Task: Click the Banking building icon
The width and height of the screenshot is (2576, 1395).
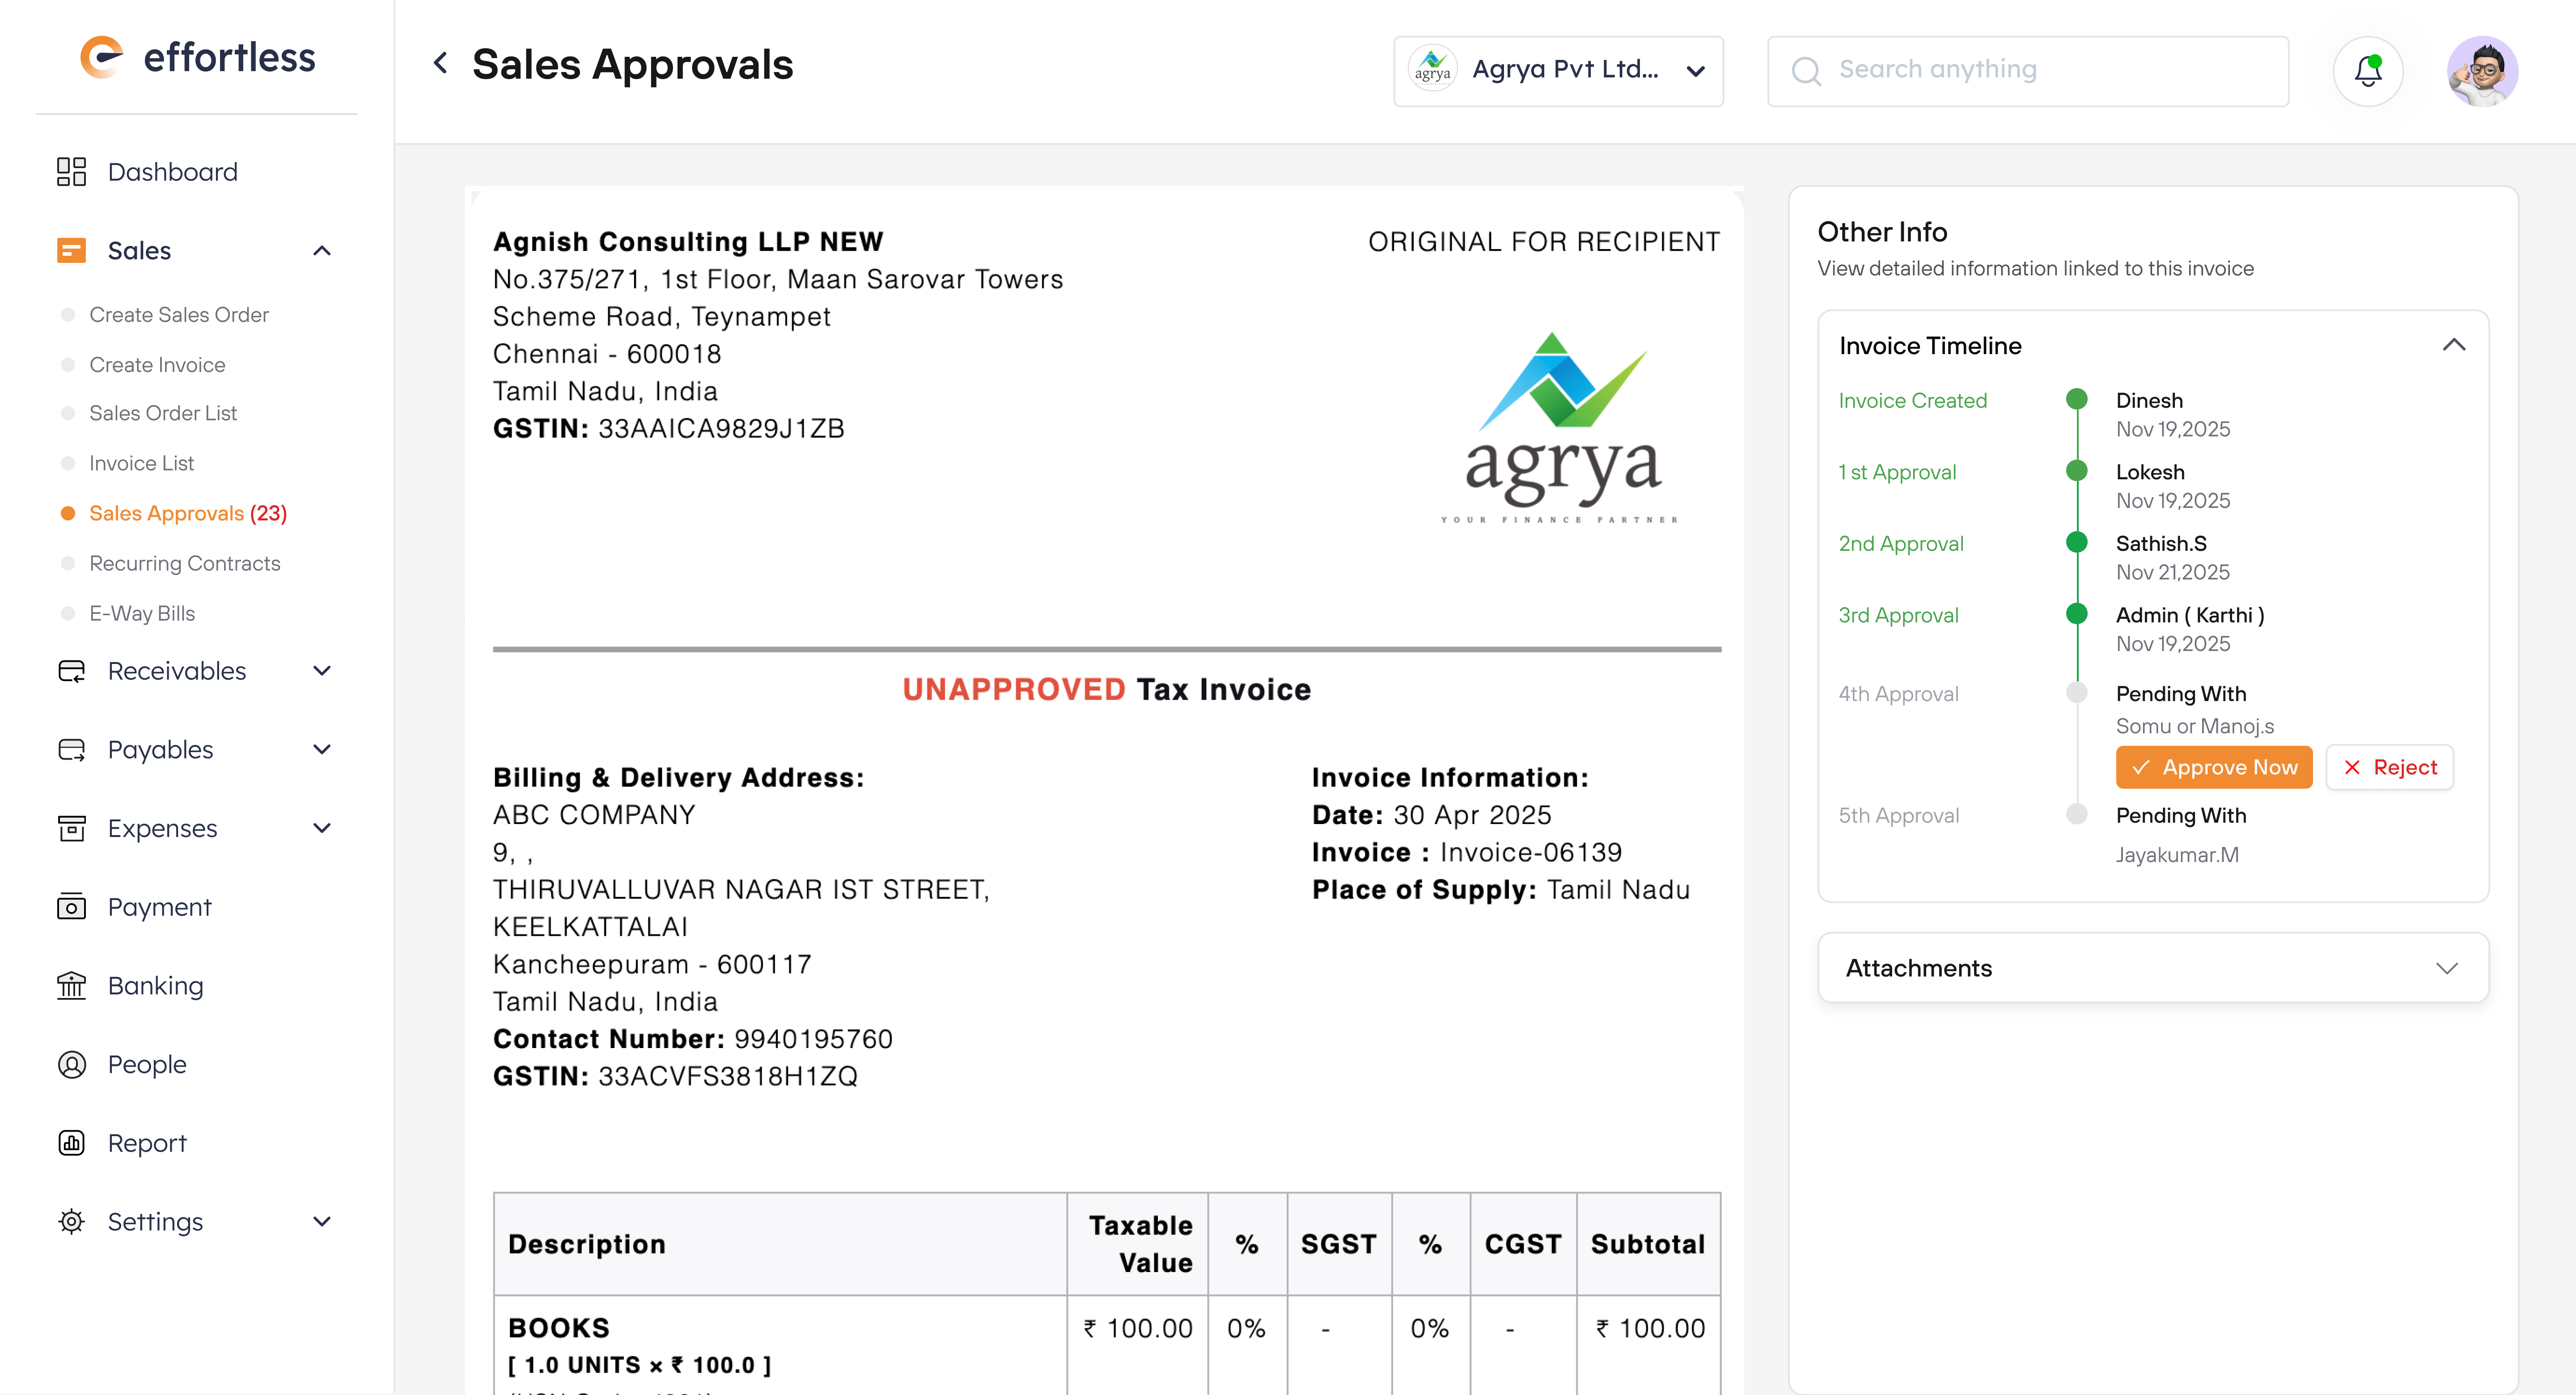Action: 71,986
